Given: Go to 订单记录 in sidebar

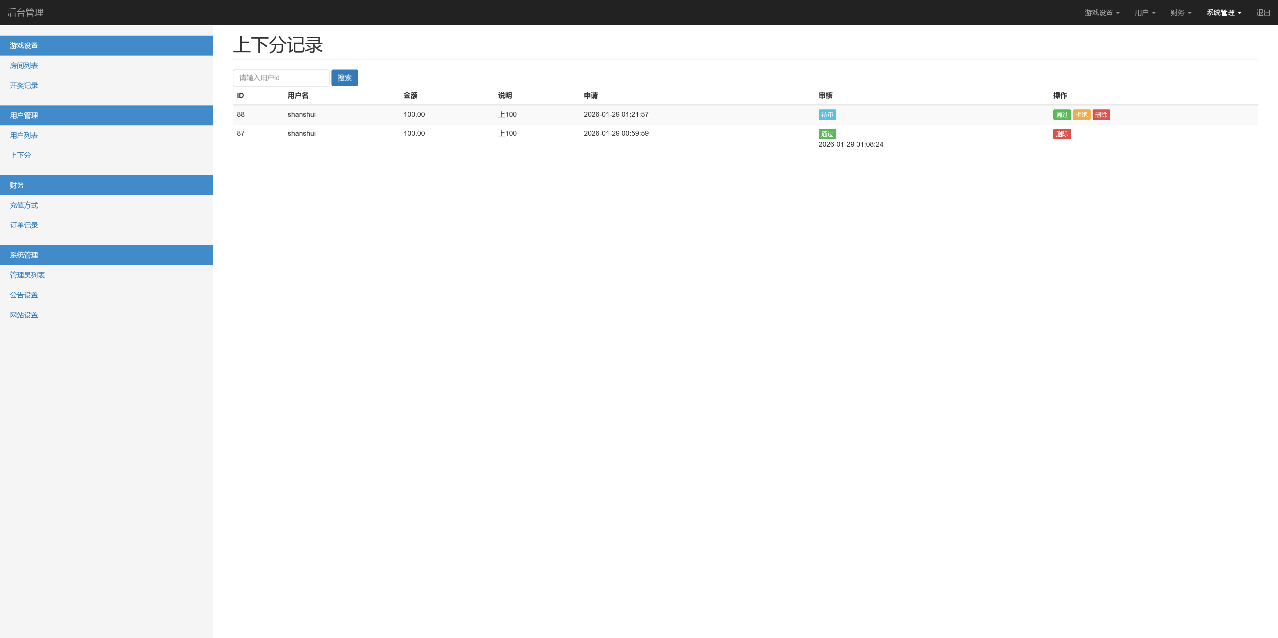Looking at the screenshot, I should pyautogui.click(x=24, y=225).
